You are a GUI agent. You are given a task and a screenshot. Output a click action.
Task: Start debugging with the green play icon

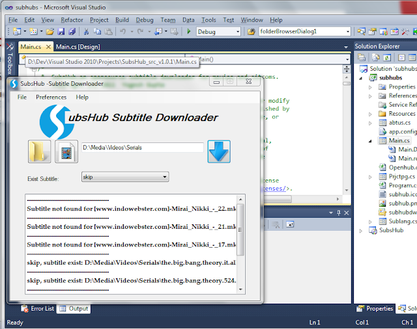[189, 32]
